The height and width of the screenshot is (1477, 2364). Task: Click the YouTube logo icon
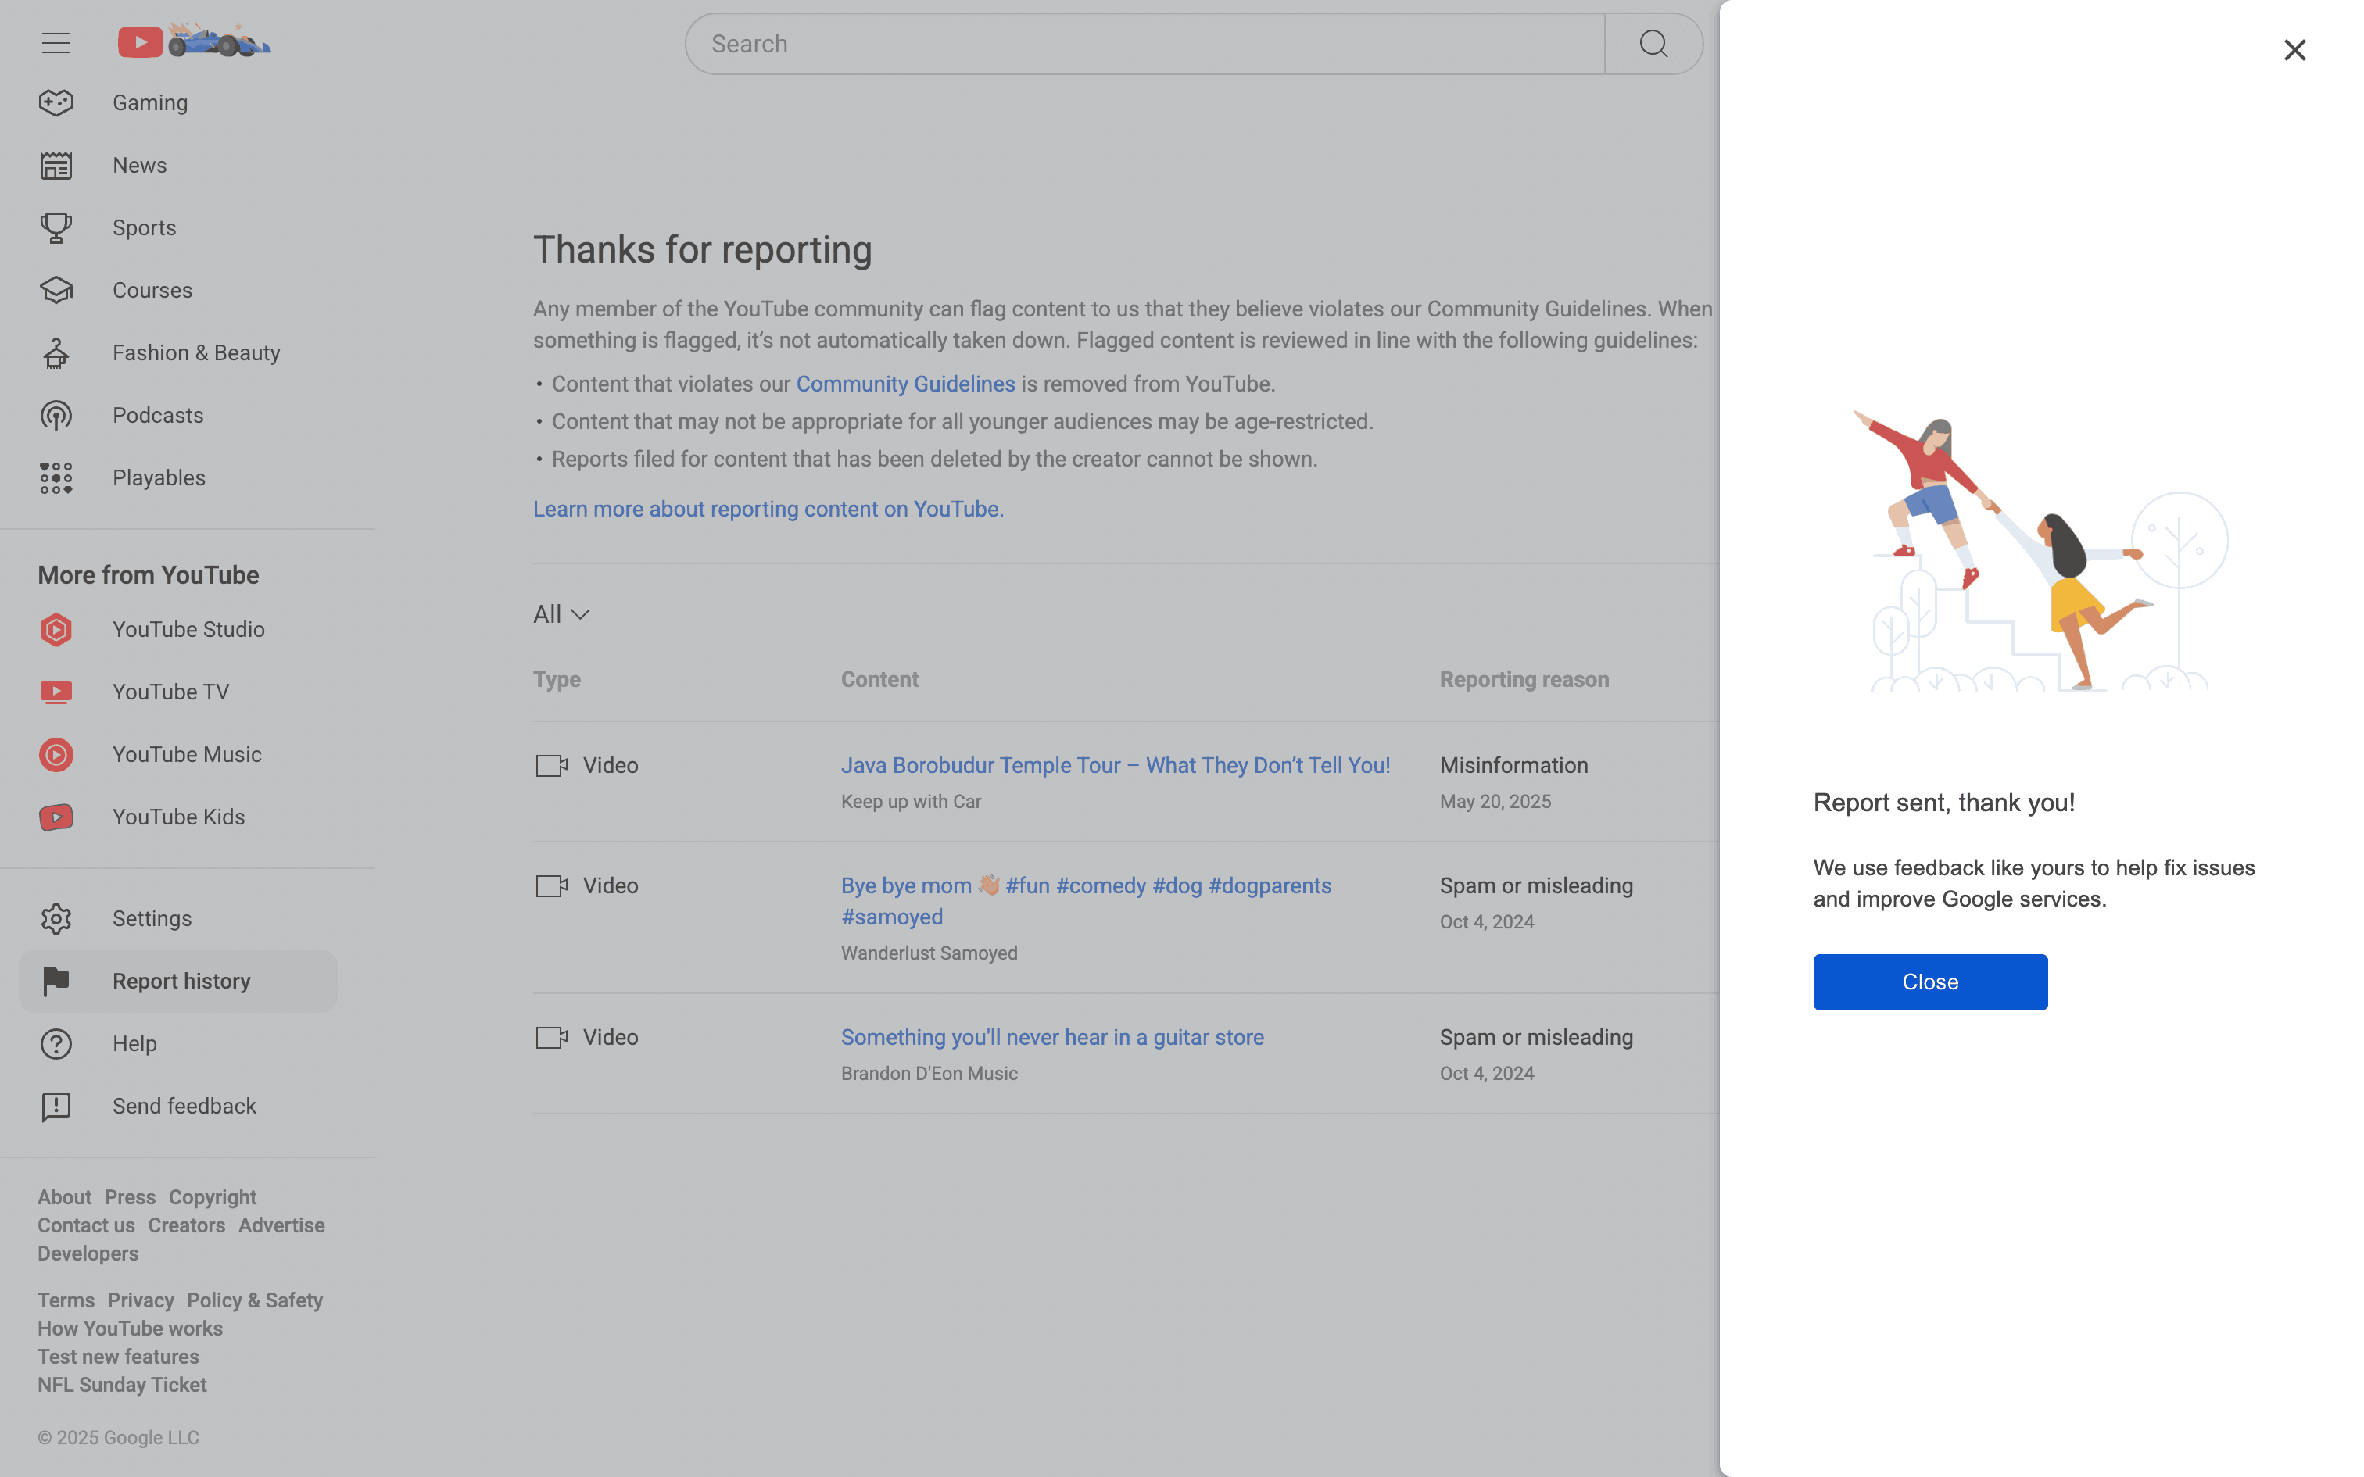[x=141, y=42]
